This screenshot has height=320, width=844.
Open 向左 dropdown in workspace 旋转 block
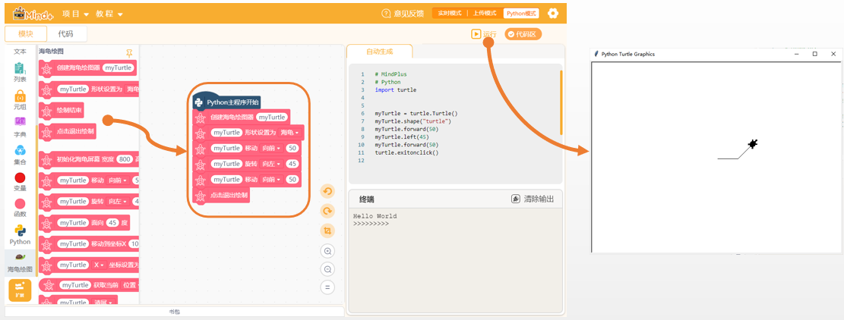point(270,164)
